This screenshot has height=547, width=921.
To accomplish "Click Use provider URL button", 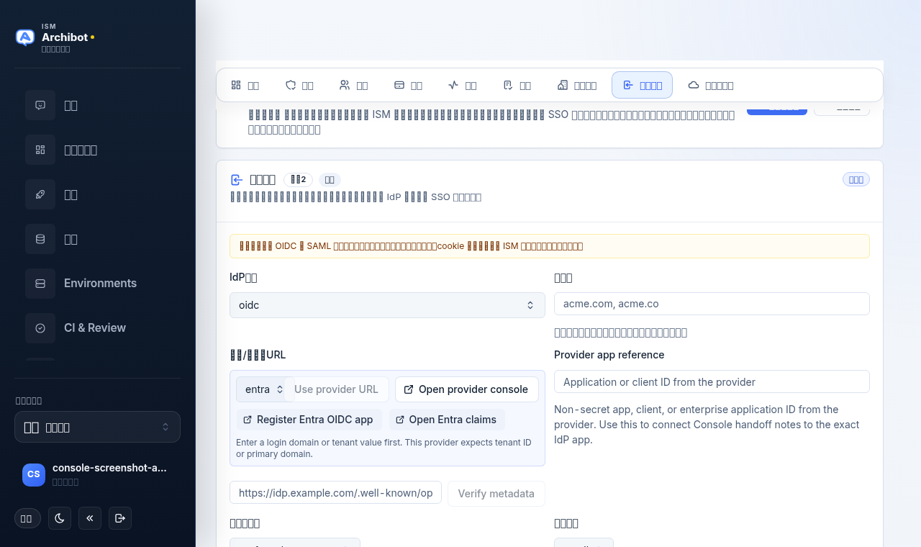I will click(336, 389).
